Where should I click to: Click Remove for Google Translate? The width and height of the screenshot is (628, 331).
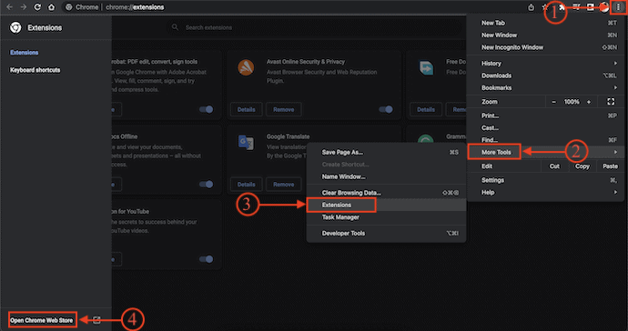tap(284, 184)
